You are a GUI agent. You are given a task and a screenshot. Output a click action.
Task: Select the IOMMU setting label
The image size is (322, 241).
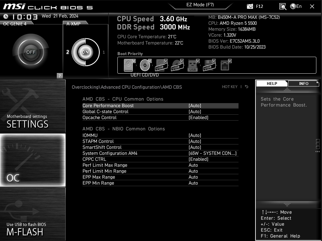(x=90, y=135)
